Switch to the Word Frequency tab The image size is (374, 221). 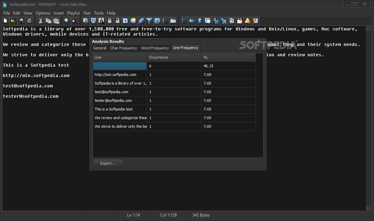click(x=155, y=48)
